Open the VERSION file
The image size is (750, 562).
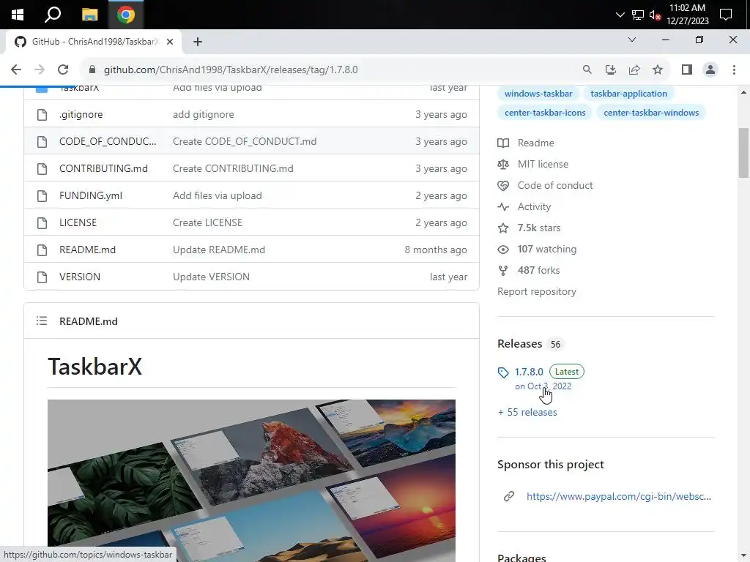click(80, 277)
